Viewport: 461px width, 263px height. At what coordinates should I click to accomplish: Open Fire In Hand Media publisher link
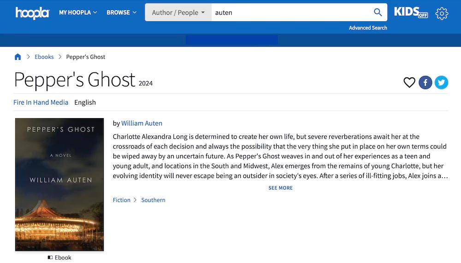[x=41, y=102]
